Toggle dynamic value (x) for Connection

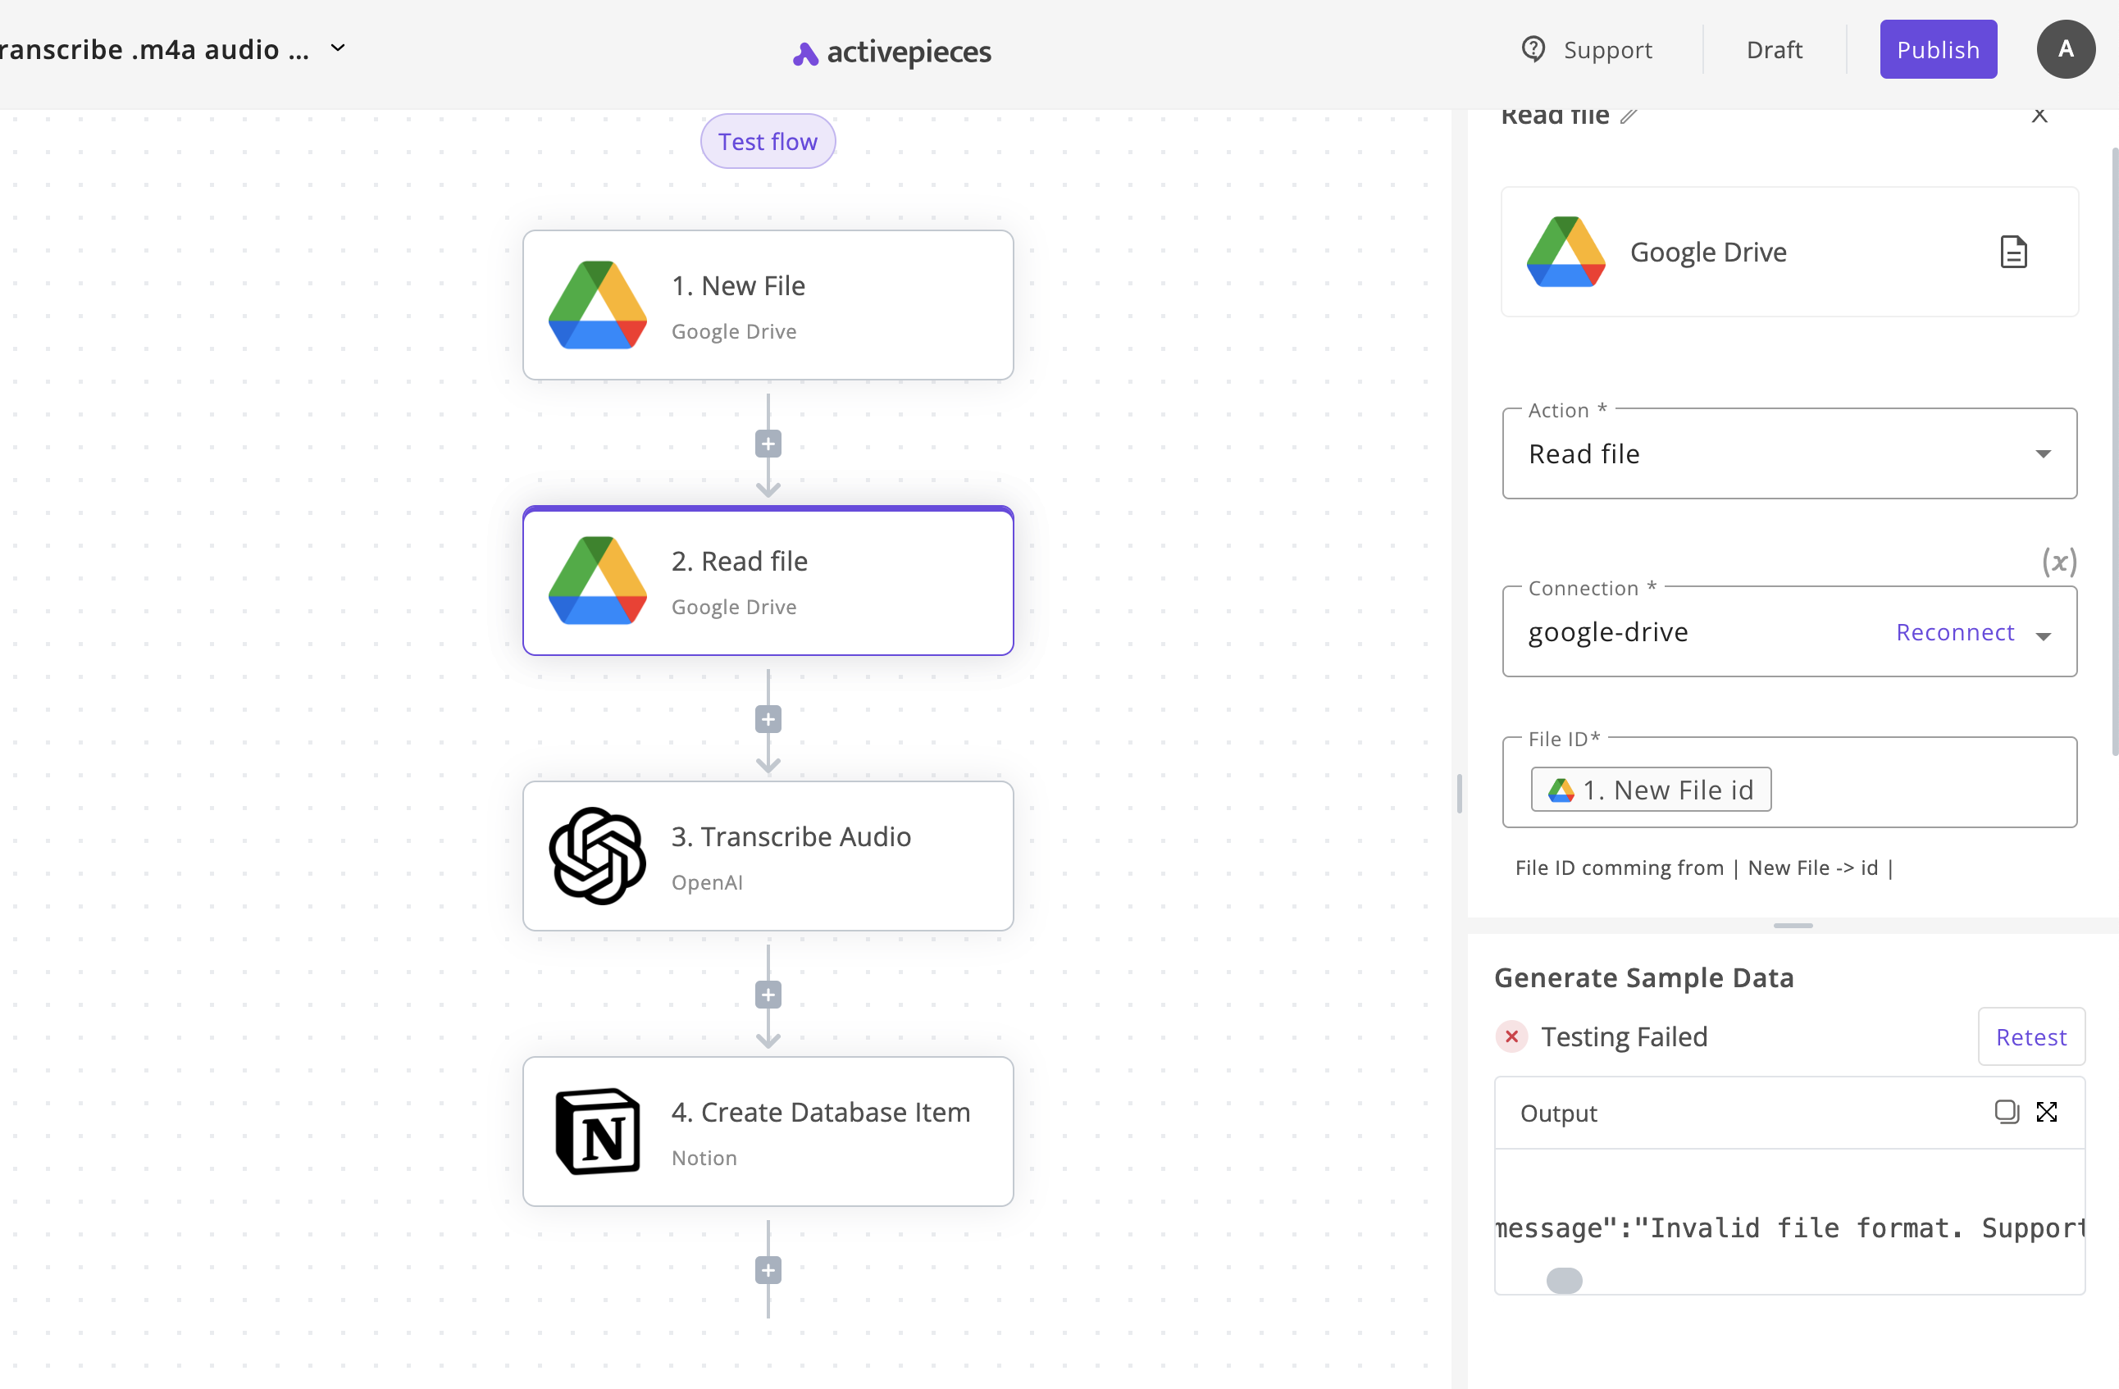click(2058, 561)
